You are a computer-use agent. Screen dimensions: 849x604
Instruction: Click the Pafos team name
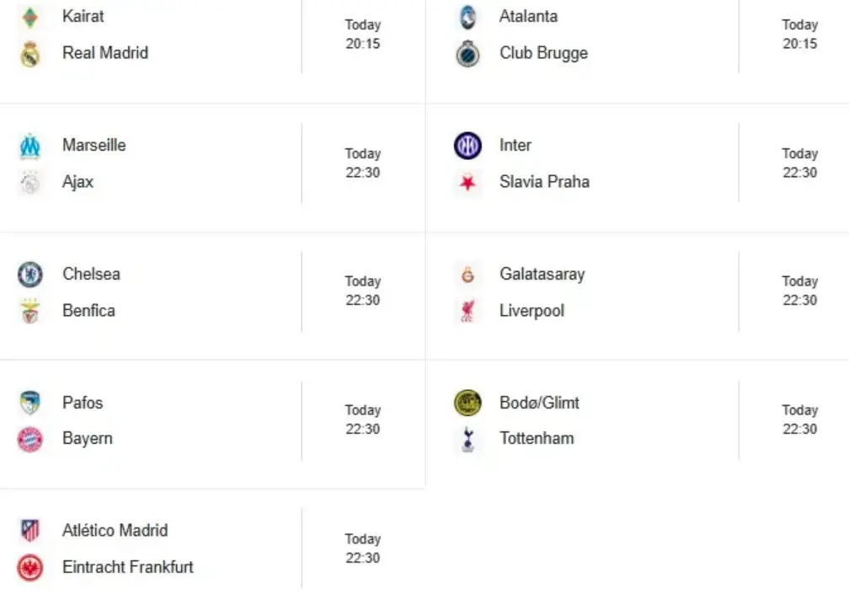click(x=83, y=403)
